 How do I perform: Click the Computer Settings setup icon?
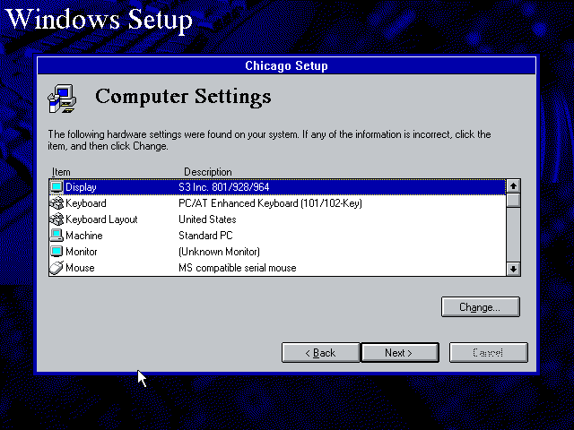62,99
